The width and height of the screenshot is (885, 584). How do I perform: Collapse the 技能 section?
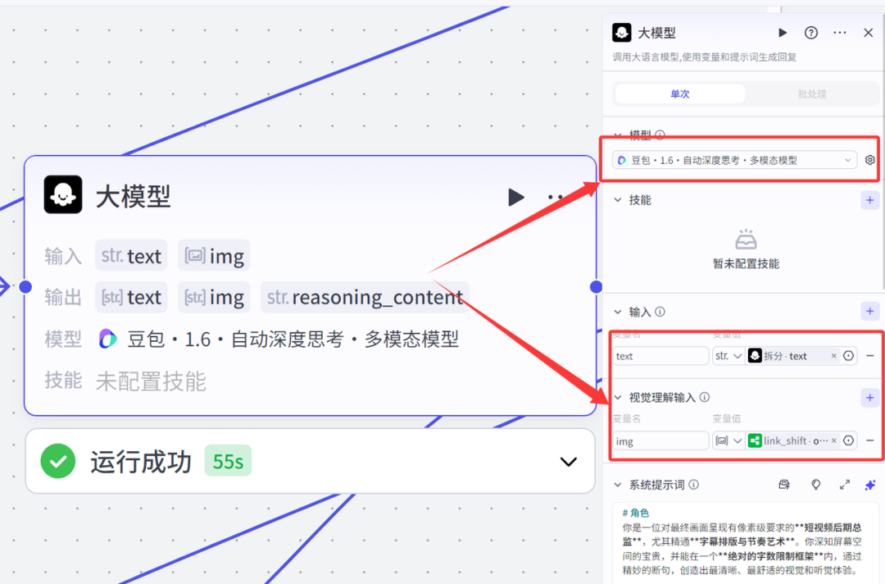(x=618, y=200)
